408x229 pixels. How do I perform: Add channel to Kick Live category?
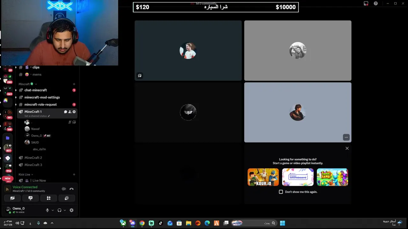(74, 175)
